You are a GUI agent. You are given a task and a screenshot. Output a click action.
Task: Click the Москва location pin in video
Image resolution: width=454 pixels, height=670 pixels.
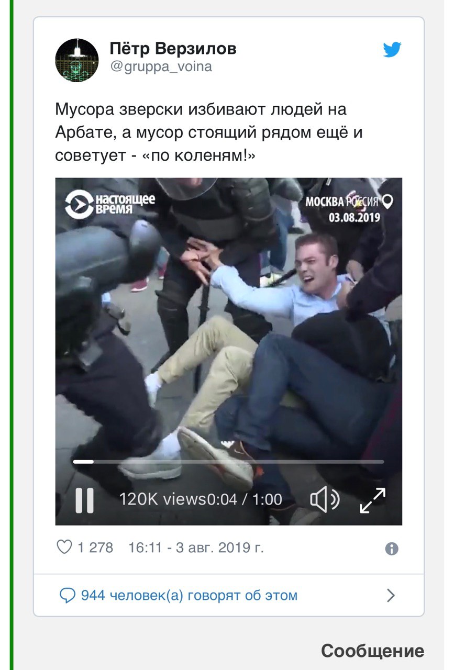point(387,201)
